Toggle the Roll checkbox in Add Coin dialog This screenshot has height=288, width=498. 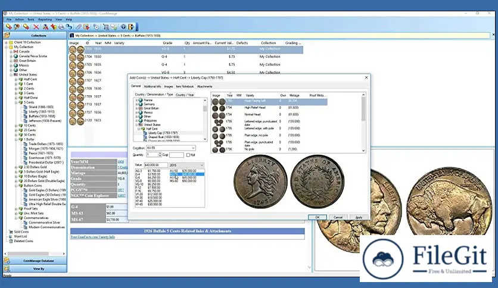188,155
